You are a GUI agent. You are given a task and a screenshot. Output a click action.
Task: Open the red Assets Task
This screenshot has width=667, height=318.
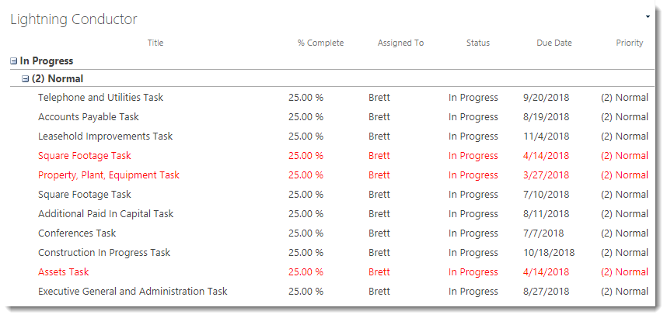click(x=64, y=272)
